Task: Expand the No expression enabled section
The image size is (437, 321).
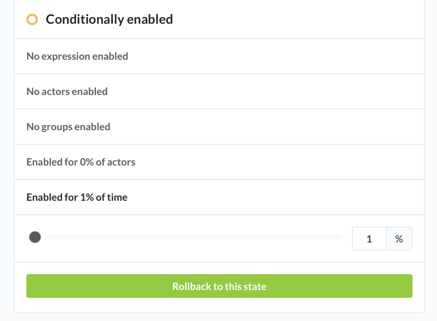Action: 77,56
